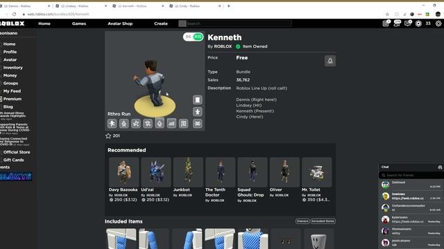Open Avatar Shop in the top navigation
The width and height of the screenshot is (444, 249).
[120, 24]
